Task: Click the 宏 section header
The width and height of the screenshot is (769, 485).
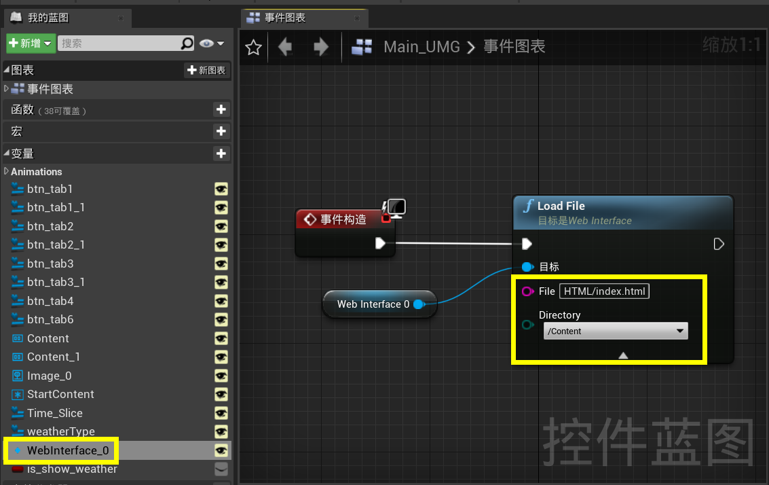Action: [x=117, y=131]
